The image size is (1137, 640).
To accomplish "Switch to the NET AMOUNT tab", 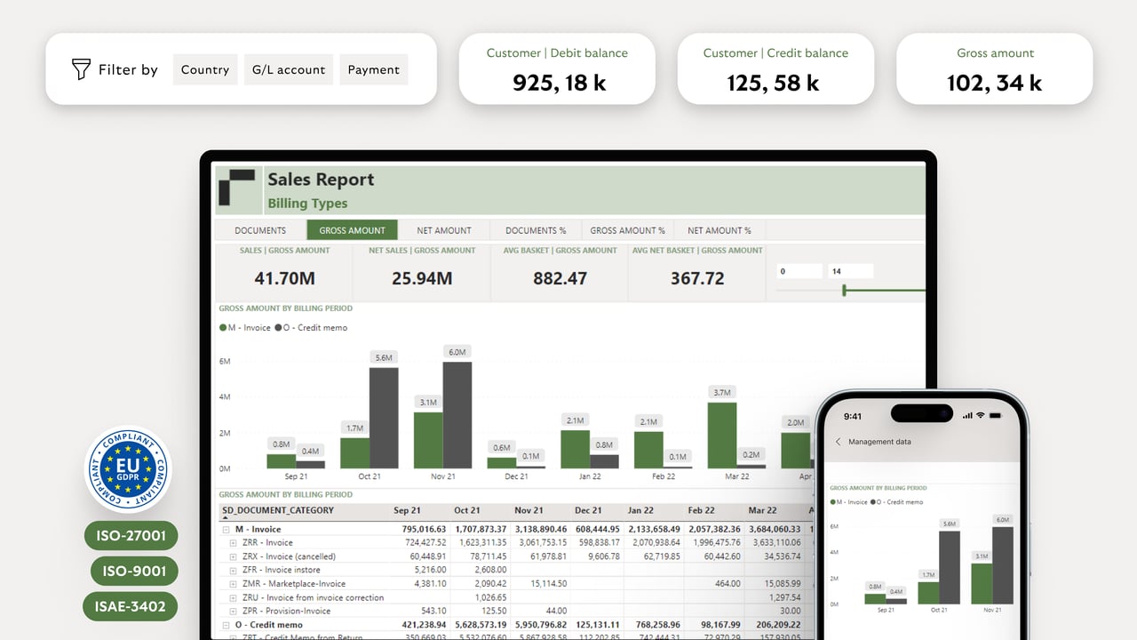I will click(445, 229).
